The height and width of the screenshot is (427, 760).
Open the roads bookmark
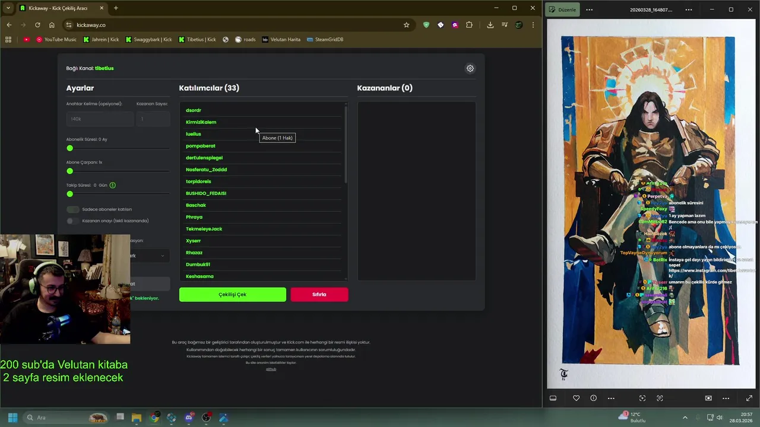point(245,40)
